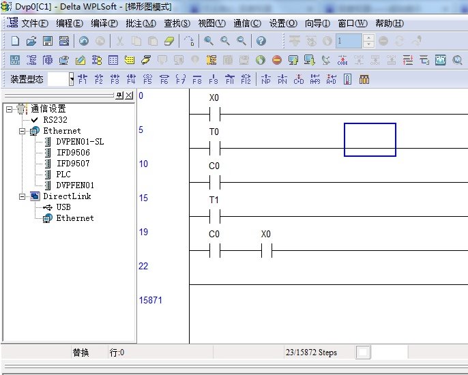
Task: Open the 通信(C) menu
Action: [247, 23]
